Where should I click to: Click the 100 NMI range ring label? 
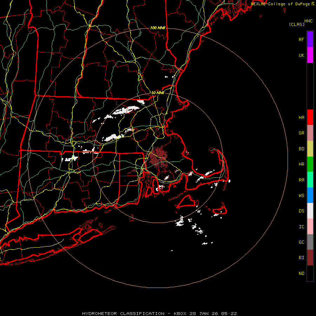point(158,28)
